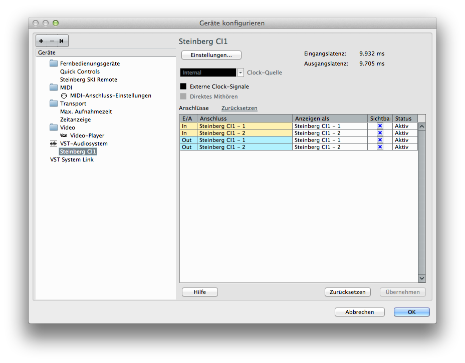Click the Transport folder icon
The height and width of the screenshot is (363, 465).
tap(54, 103)
